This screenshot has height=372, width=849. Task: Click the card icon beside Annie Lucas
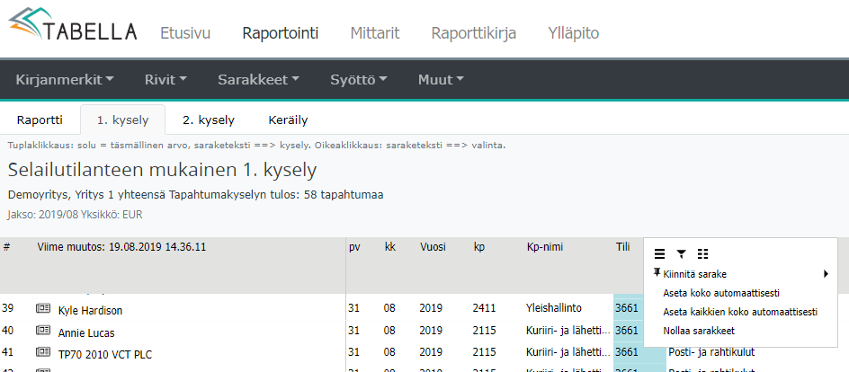pos(42,332)
